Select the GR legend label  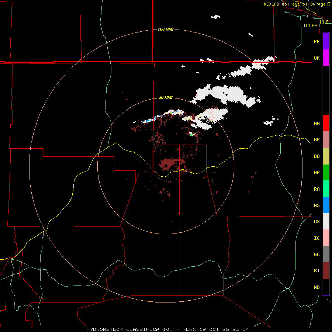tap(317, 140)
